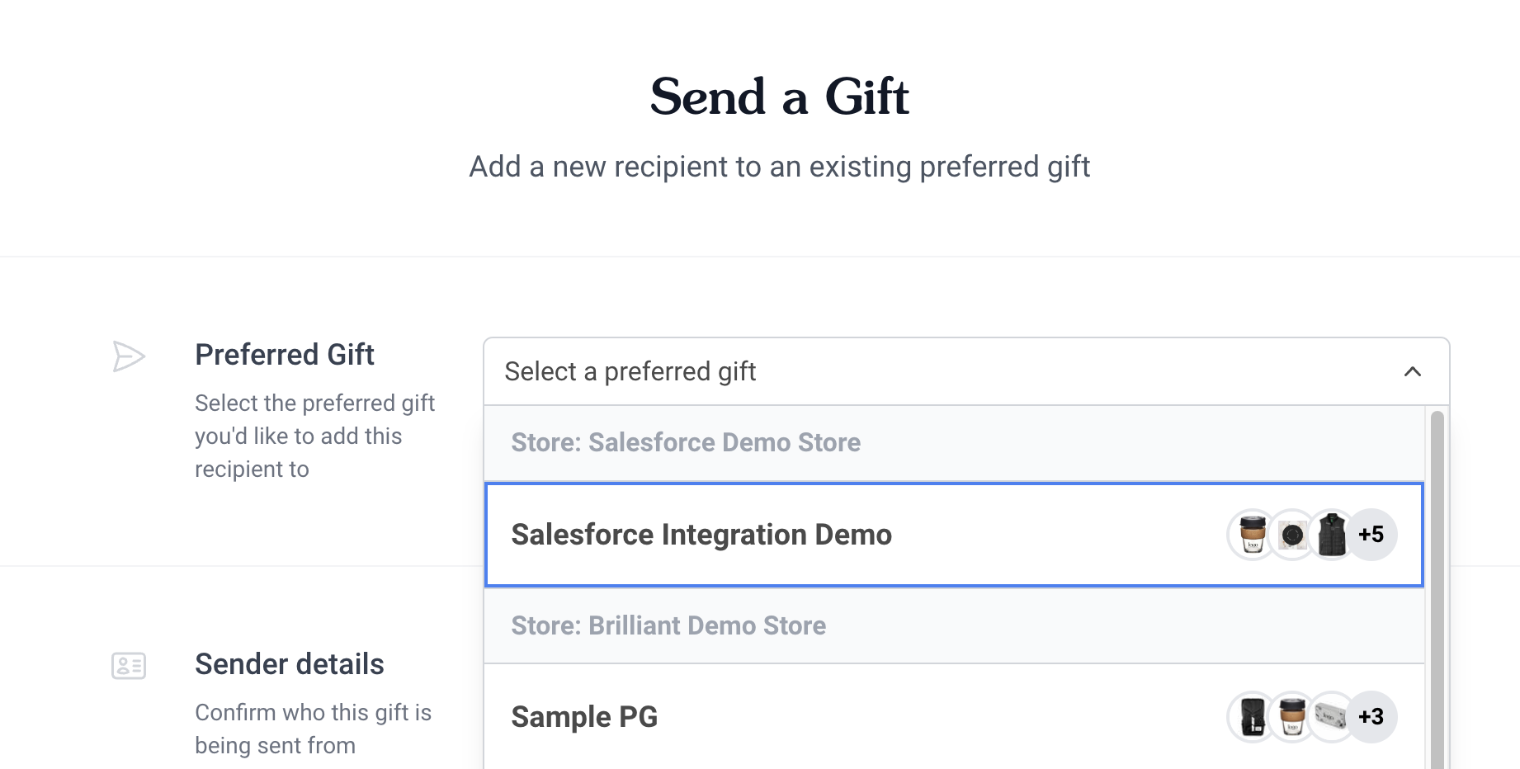
Task: Click the Preferred Gift section heading
Action: click(x=285, y=355)
